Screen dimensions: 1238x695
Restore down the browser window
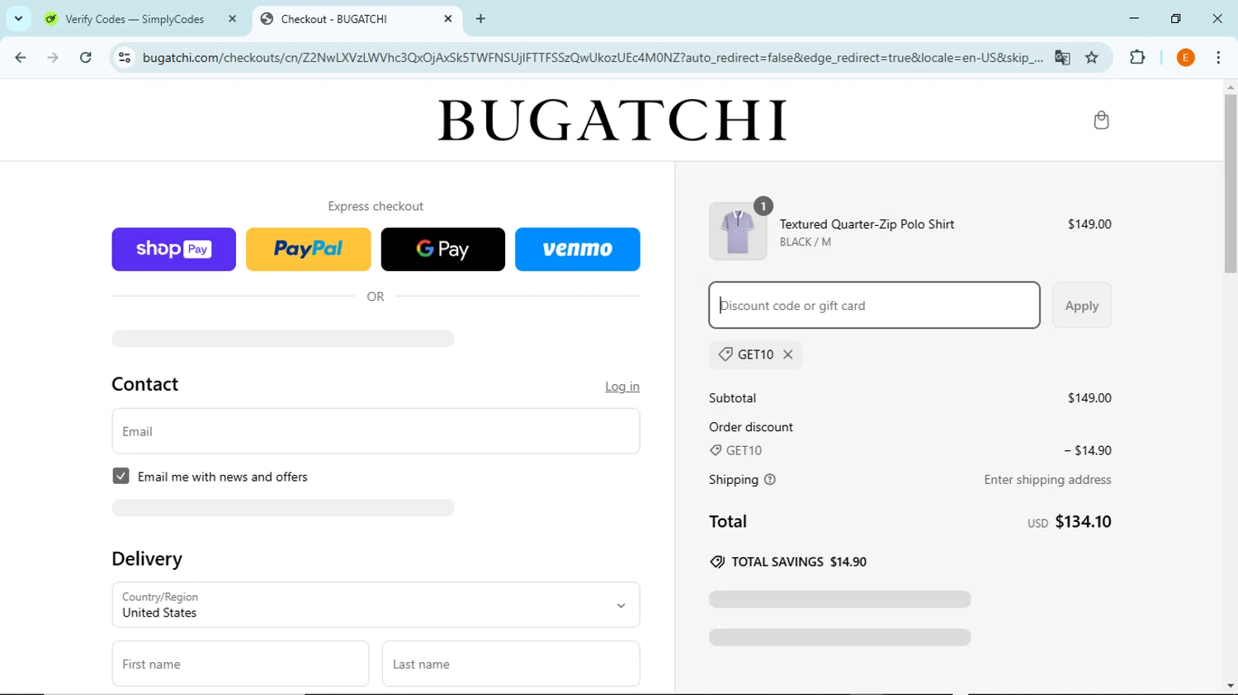pos(1176,18)
